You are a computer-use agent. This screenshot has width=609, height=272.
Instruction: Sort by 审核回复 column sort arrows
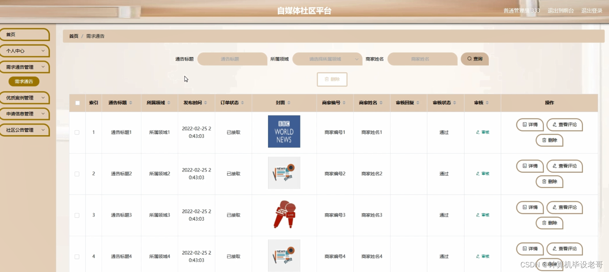[418, 103]
